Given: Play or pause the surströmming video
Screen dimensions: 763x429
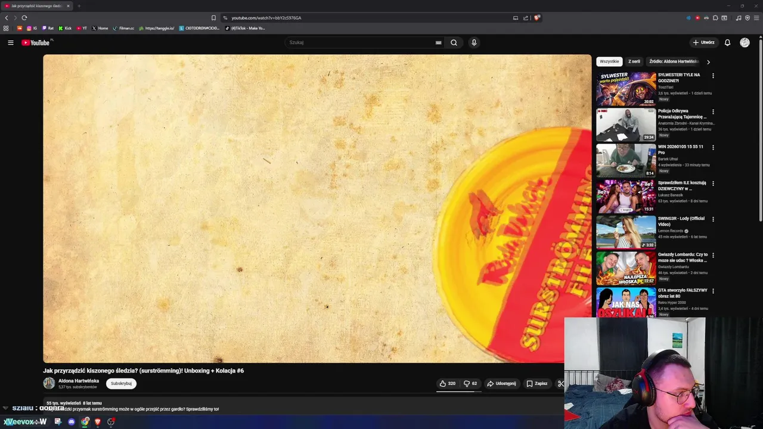Looking at the screenshot, I should [317, 209].
